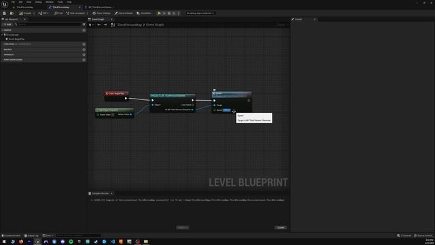The image size is (435, 245).
Task: Open Firefox from the taskbar
Action: coord(21,242)
